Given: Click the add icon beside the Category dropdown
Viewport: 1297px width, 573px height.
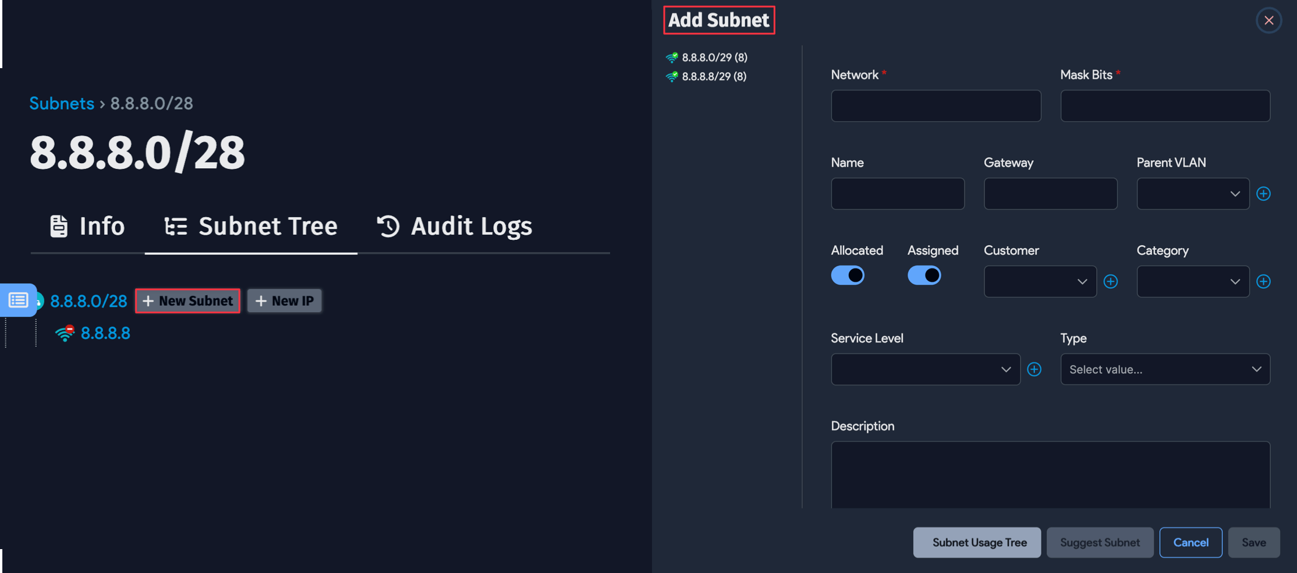Looking at the screenshot, I should coord(1264,281).
